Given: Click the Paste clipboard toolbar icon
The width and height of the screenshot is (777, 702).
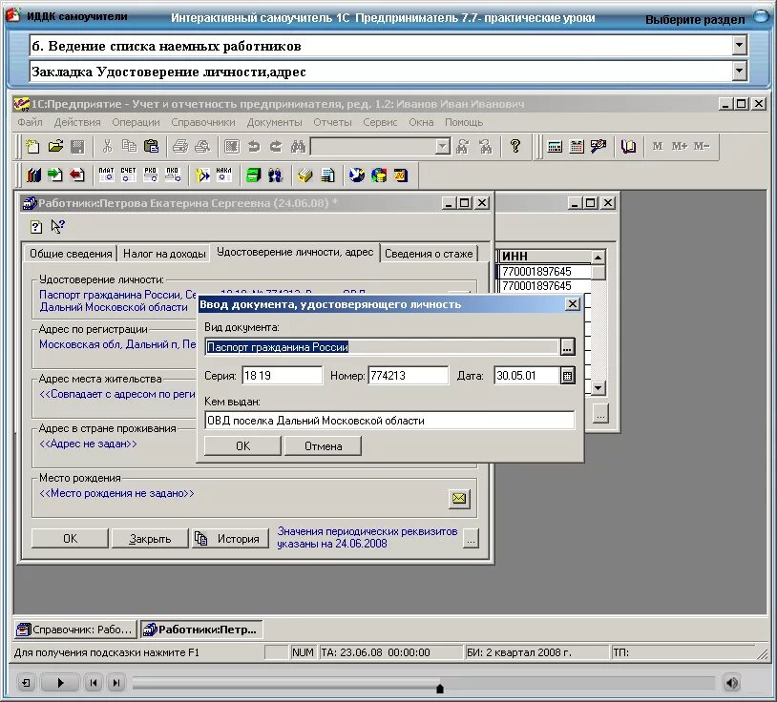Looking at the screenshot, I should (151, 146).
